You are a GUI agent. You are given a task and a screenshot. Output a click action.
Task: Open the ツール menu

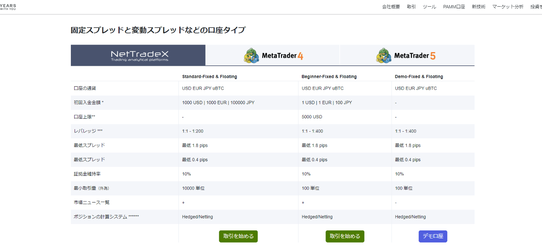pos(429,7)
